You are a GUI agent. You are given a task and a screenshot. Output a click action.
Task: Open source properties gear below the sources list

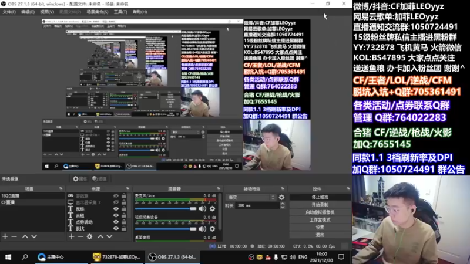point(89,236)
